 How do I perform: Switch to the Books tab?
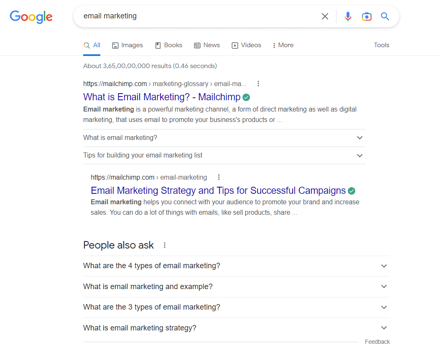(x=169, y=45)
